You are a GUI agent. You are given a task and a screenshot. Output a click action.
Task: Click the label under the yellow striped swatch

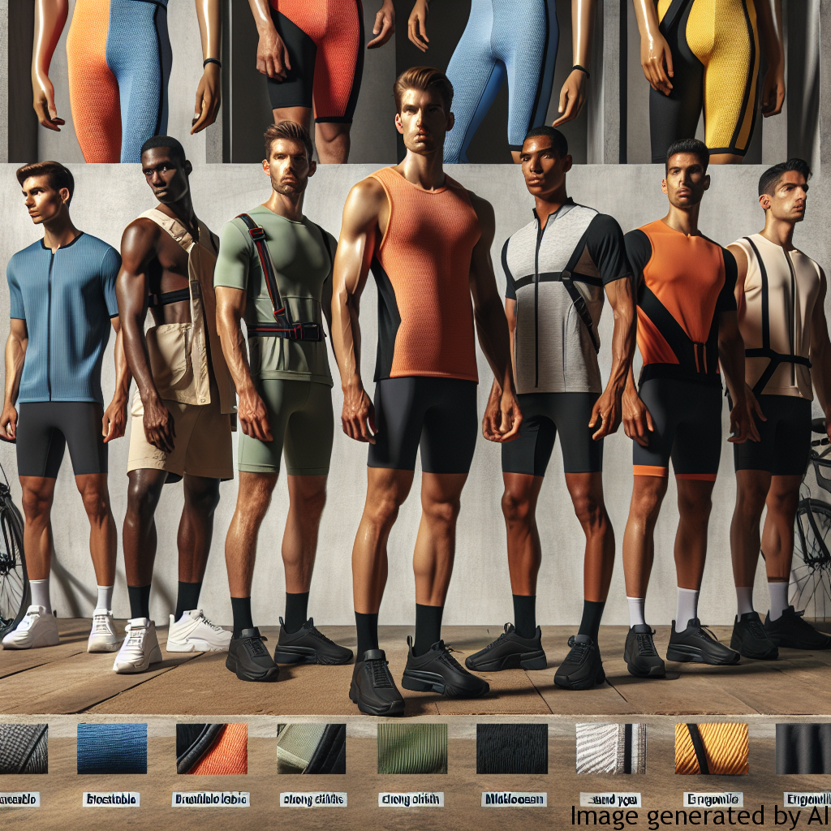[x=712, y=799]
